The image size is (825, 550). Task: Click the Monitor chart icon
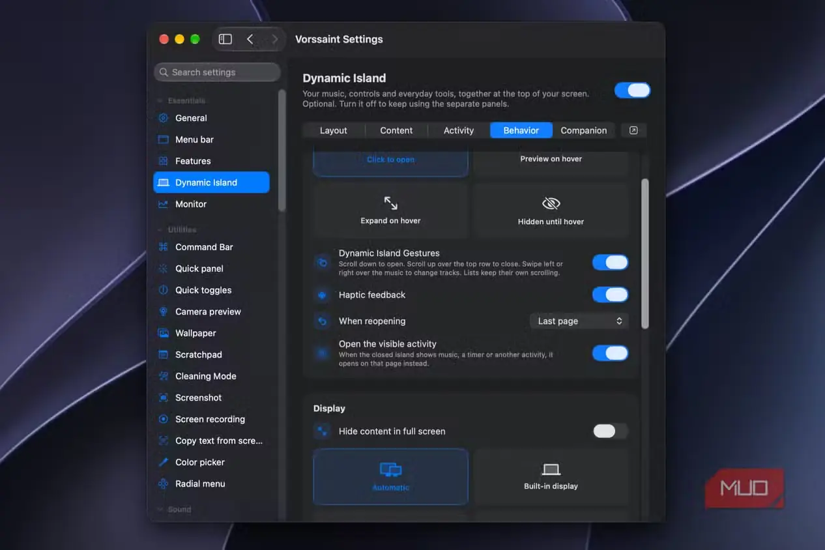[x=163, y=204]
